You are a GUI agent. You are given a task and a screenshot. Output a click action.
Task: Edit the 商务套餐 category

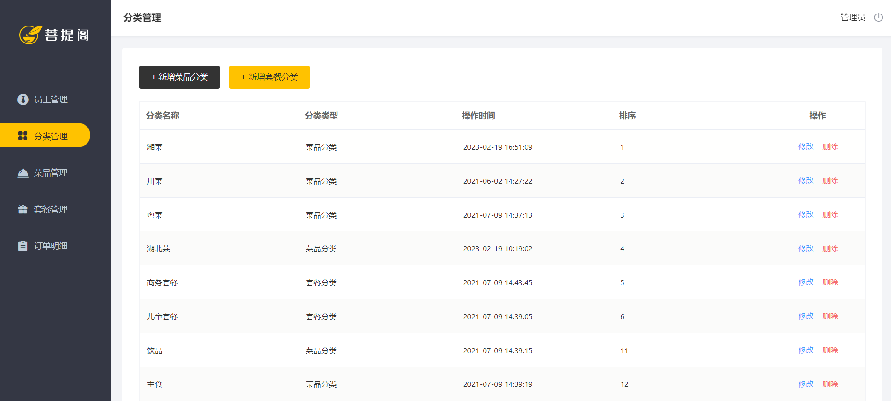coord(806,282)
